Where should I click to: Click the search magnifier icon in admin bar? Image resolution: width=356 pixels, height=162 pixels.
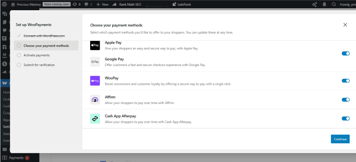click(x=334, y=4)
